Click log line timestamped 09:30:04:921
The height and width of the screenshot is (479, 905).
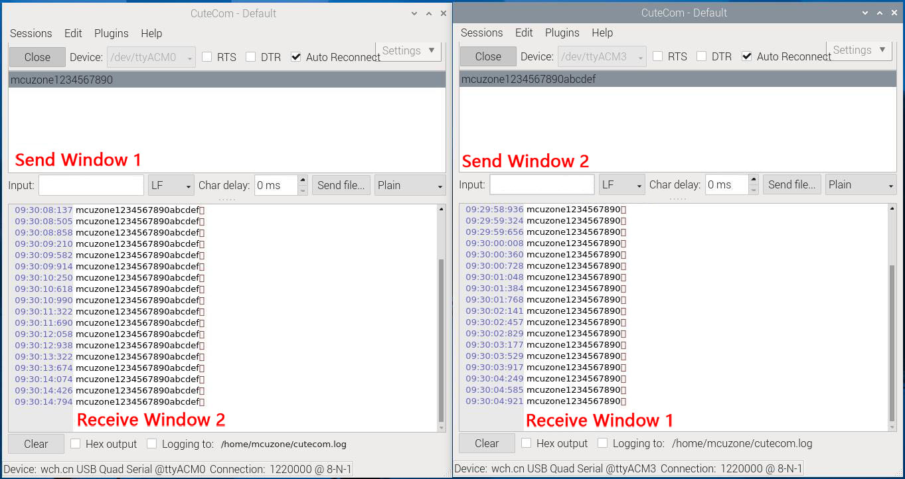point(546,401)
